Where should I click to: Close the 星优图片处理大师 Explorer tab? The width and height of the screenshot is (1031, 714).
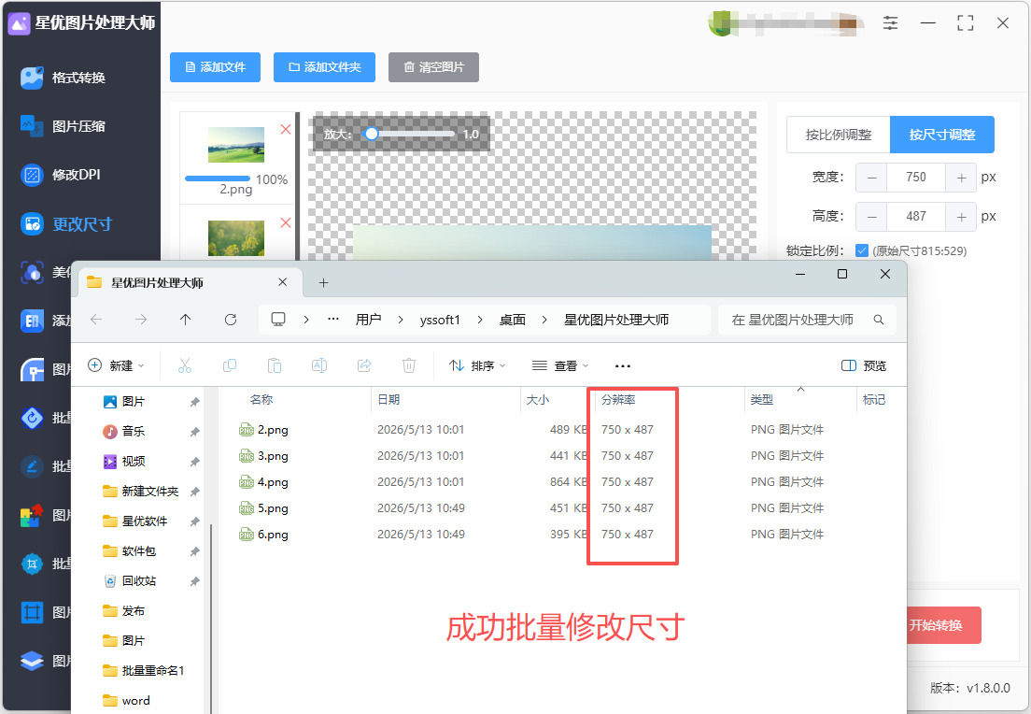(283, 282)
